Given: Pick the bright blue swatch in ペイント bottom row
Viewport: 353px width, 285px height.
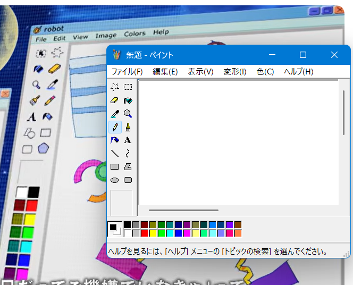Looking at the screenshot, I should pyautogui.click(x=179, y=233).
